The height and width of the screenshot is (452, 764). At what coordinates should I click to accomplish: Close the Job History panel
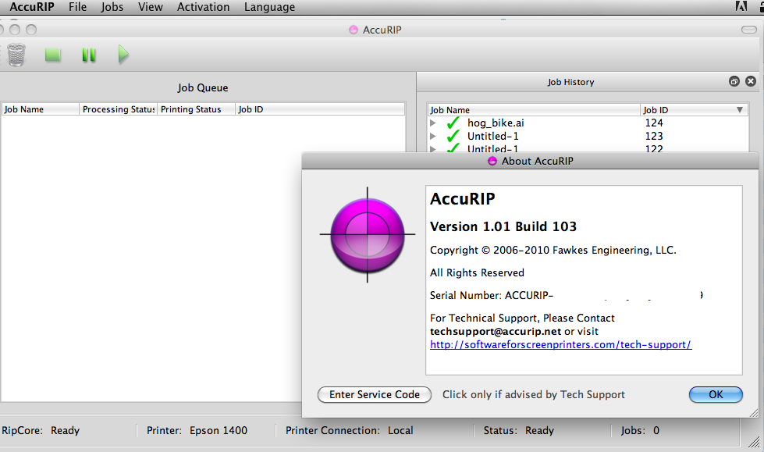(751, 81)
